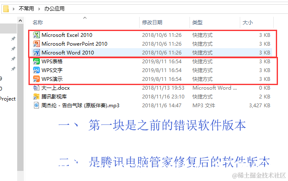The image size is (288, 181).
Task: Select the mp3 audio file icon
Action: pos(36,105)
